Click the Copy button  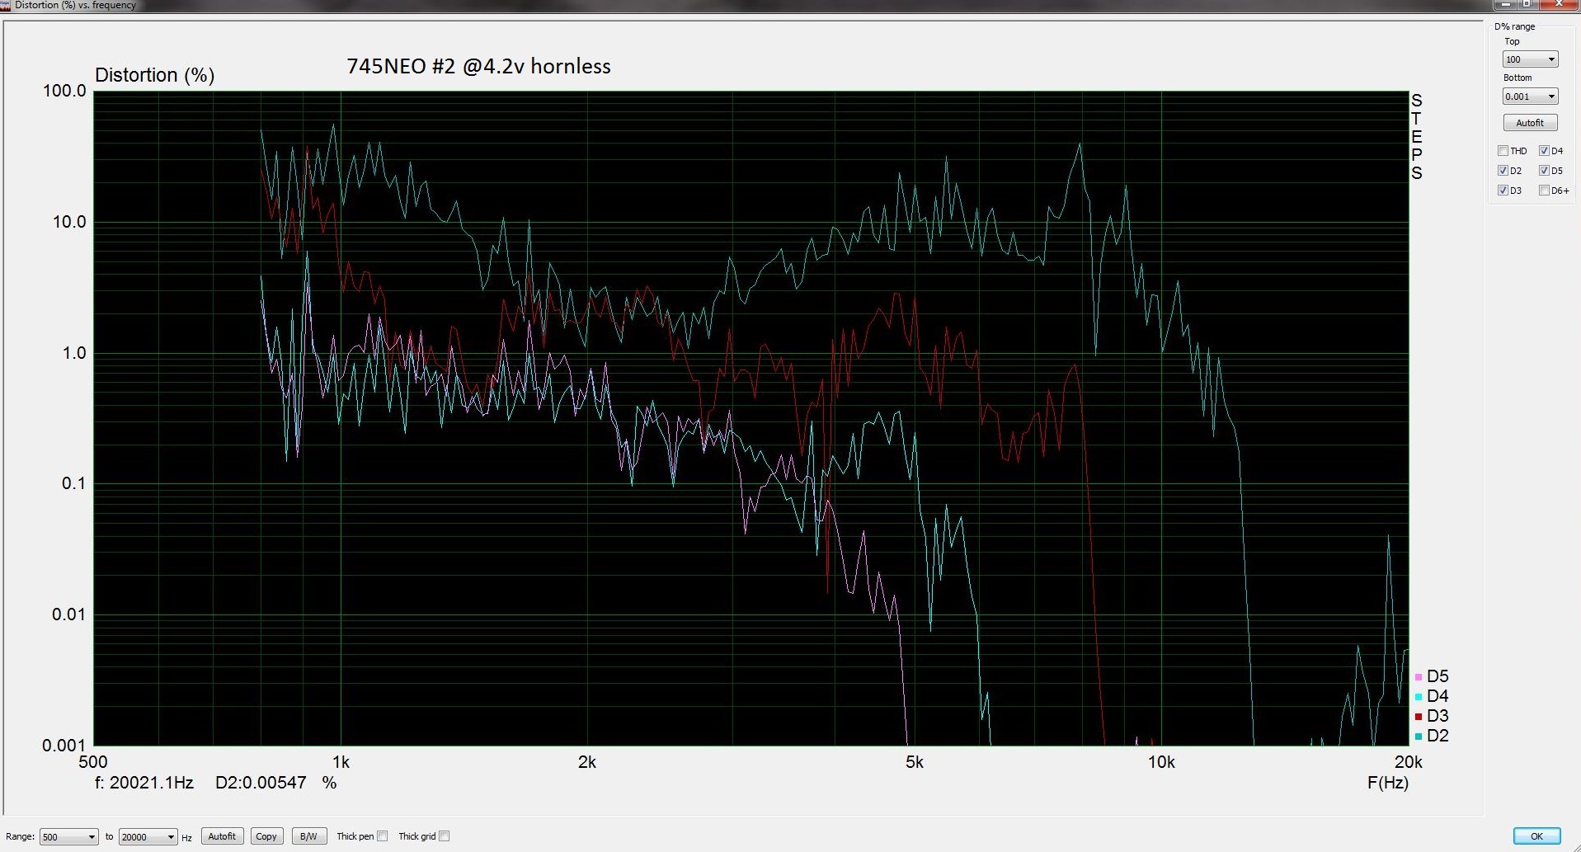(x=266, y=836)
